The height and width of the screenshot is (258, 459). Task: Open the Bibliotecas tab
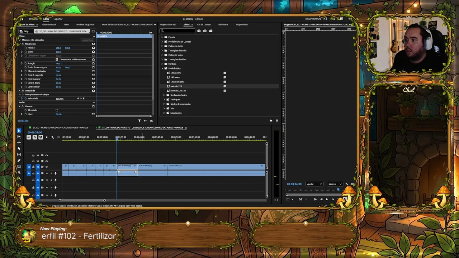pos(223,25)
